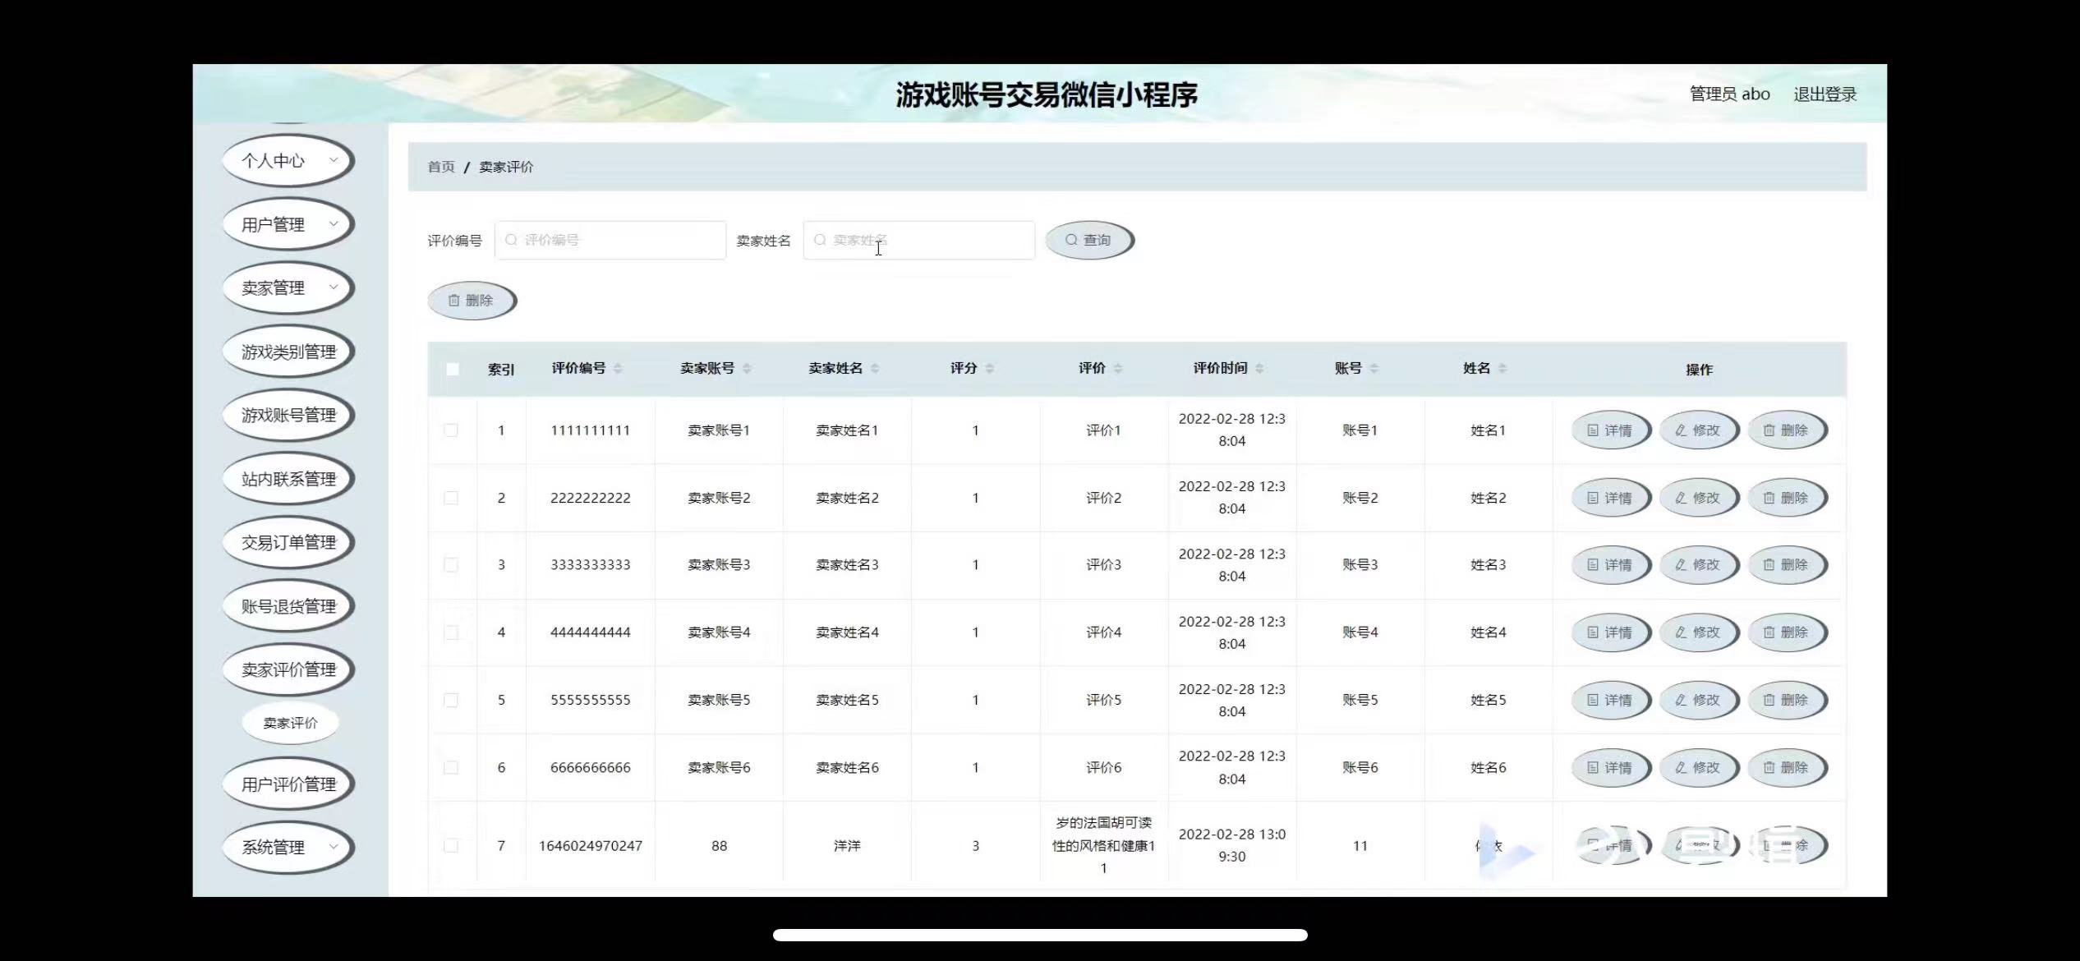
Task: Check the checkbox for row 4444444444
Action: click(x=451, y=632)
